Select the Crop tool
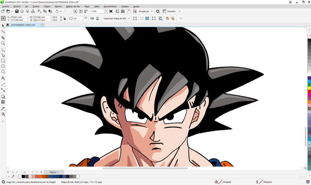The width and height of the screenshot is (311, 185). (3, 38)
